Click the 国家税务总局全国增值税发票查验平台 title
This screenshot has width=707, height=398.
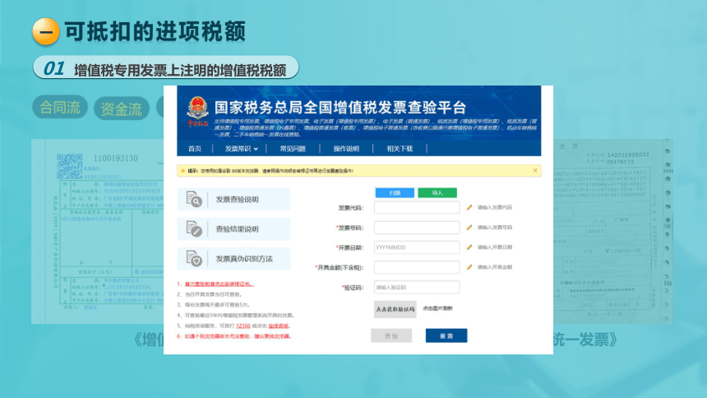(340, 108)
